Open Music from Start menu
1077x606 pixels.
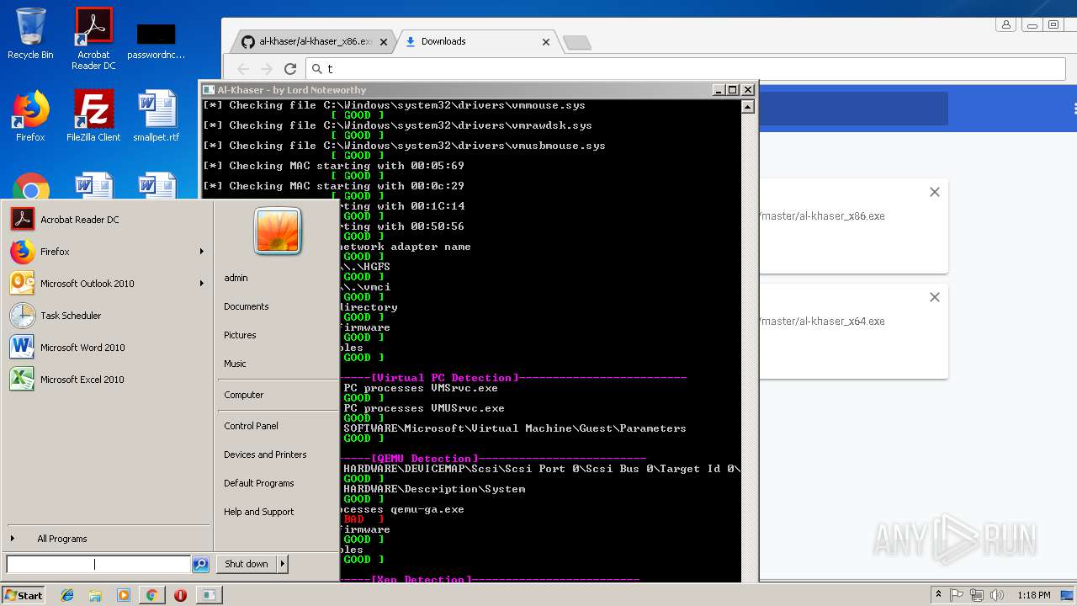coord(235,364)
